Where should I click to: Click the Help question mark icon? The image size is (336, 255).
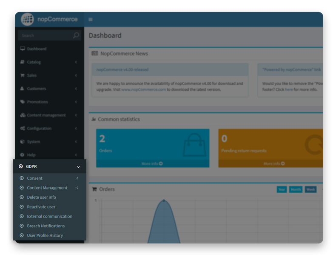[22, 155]
